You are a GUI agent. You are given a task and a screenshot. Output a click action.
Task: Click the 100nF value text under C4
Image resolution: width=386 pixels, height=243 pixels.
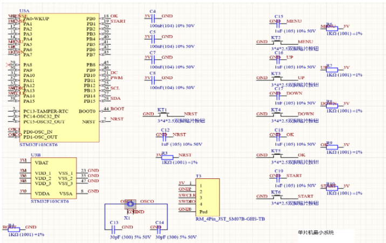coord(172,26)
